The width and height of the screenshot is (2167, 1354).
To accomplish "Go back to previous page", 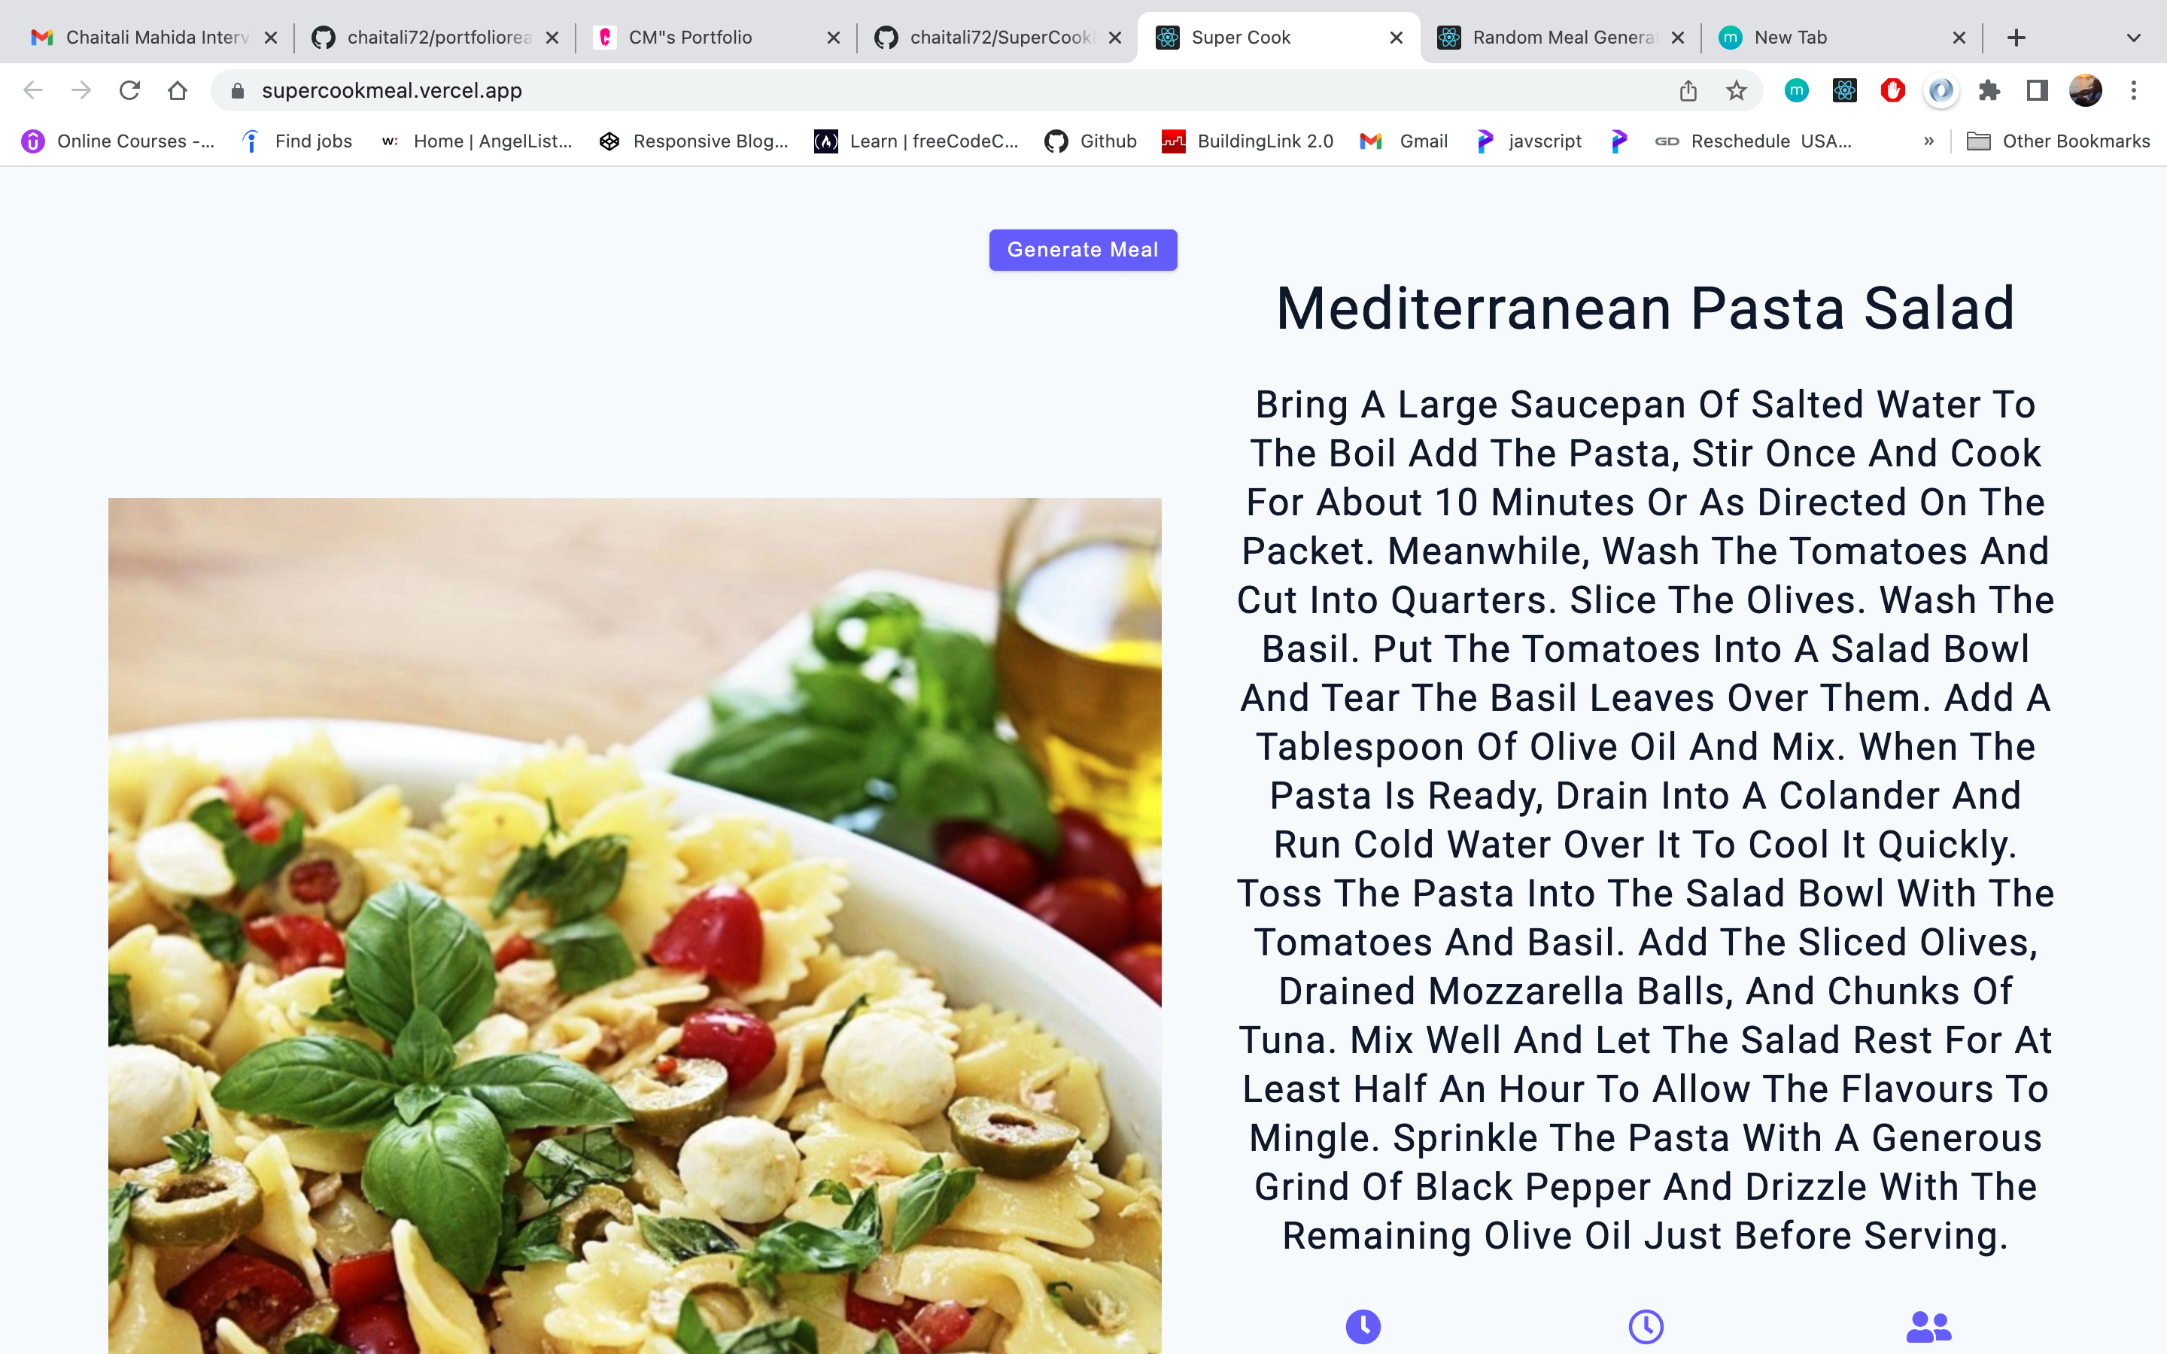I will (x=33, y=90).
